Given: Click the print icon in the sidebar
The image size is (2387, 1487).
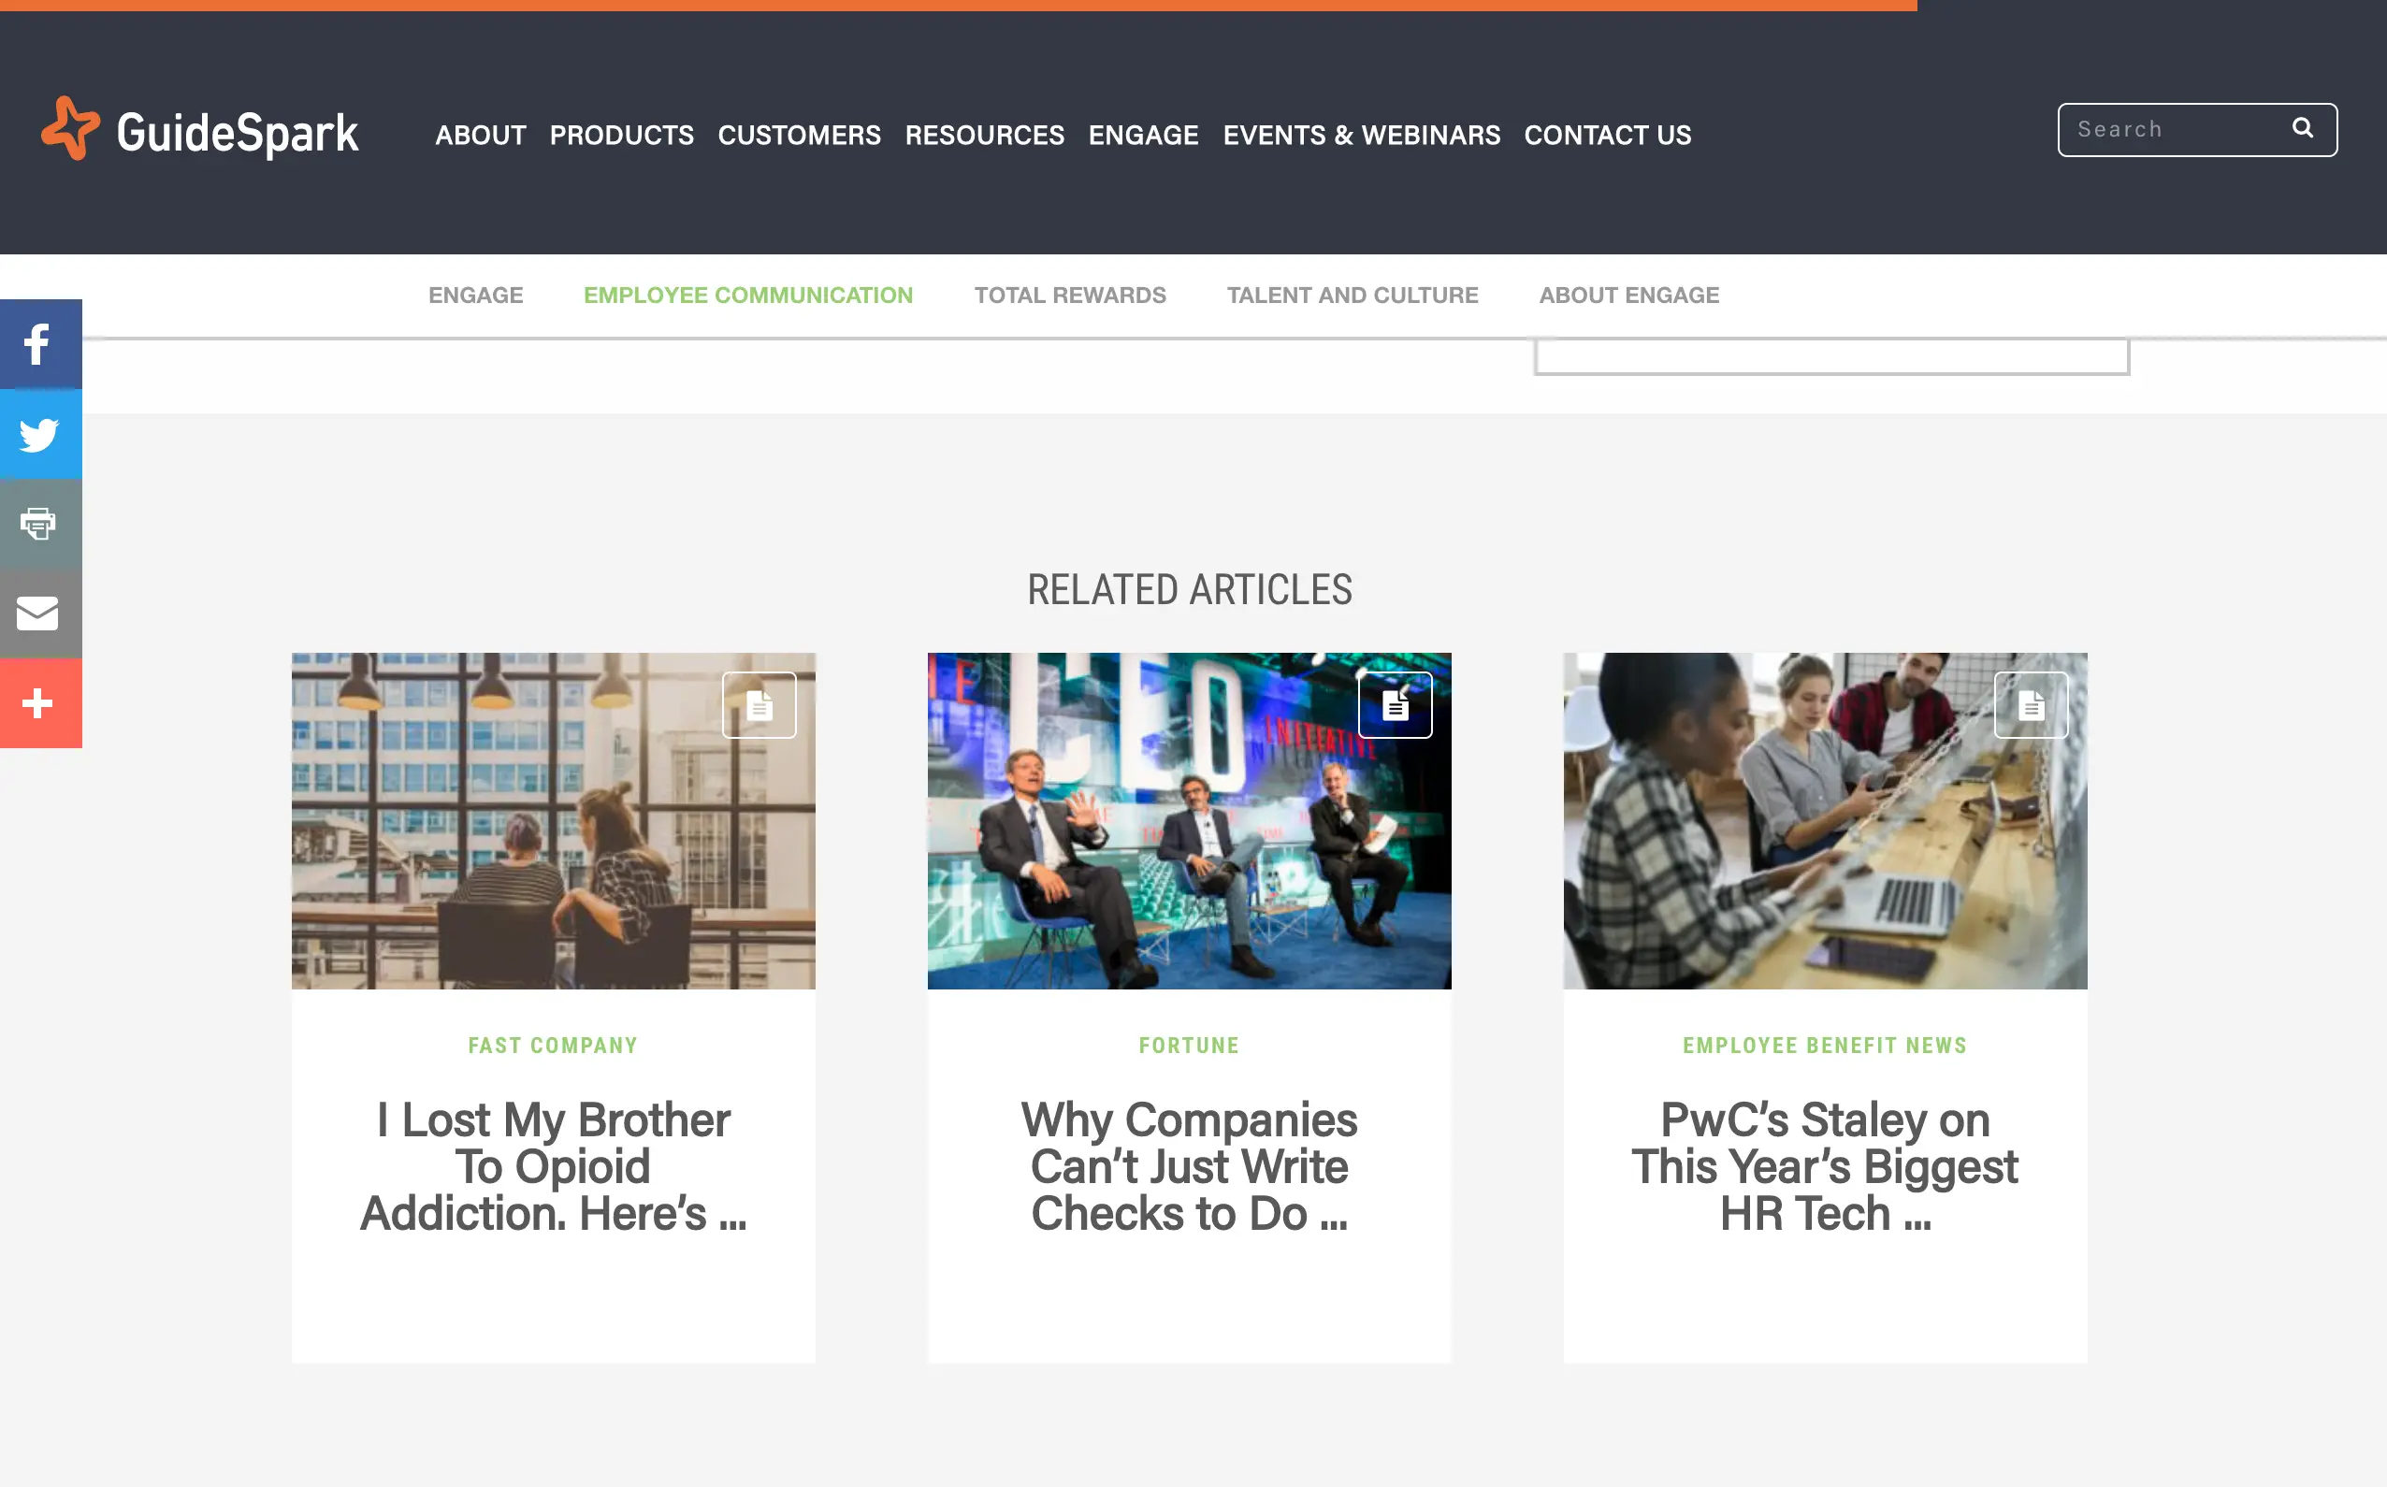Looking at the screenshot, I should [40, 523].
